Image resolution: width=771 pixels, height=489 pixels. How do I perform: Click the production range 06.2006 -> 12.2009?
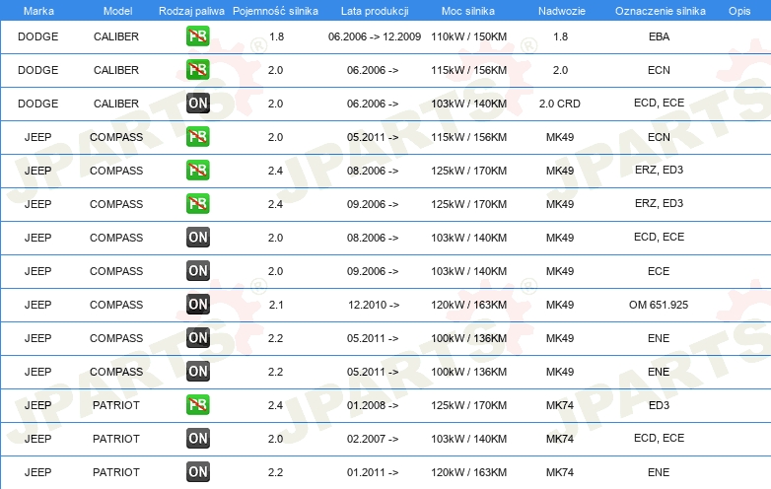[x=375, y=36]
